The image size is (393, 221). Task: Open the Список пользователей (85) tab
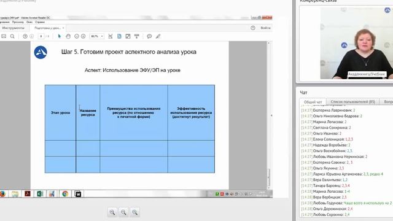pos(353,102)
